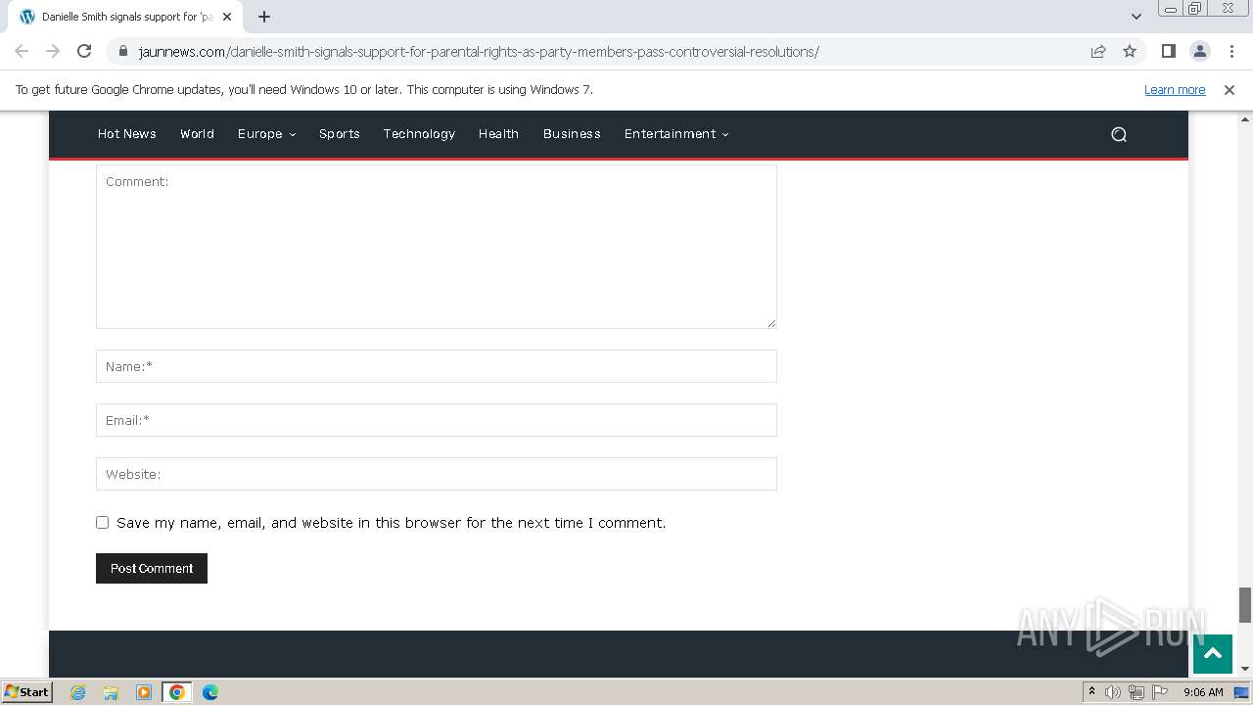Viewport: 1253px width, 705px height.
Task: Click inside the Comment text area
Action: [437, 247]
